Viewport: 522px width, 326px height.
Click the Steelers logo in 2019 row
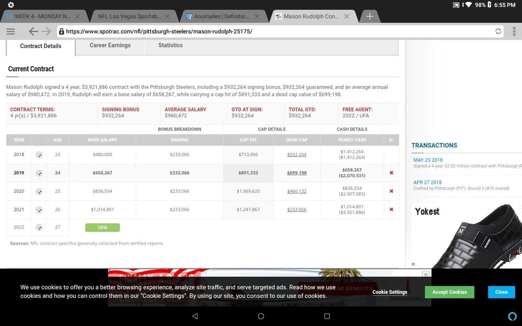pyautogui.click(x=39, y=173)
